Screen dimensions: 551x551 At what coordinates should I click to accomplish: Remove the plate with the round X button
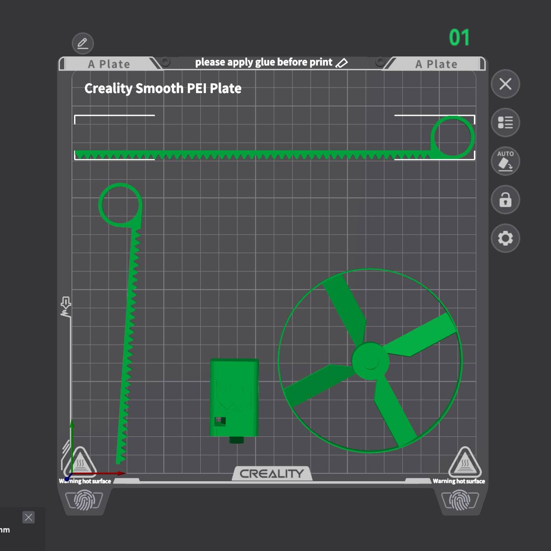[x=505, y=84]
